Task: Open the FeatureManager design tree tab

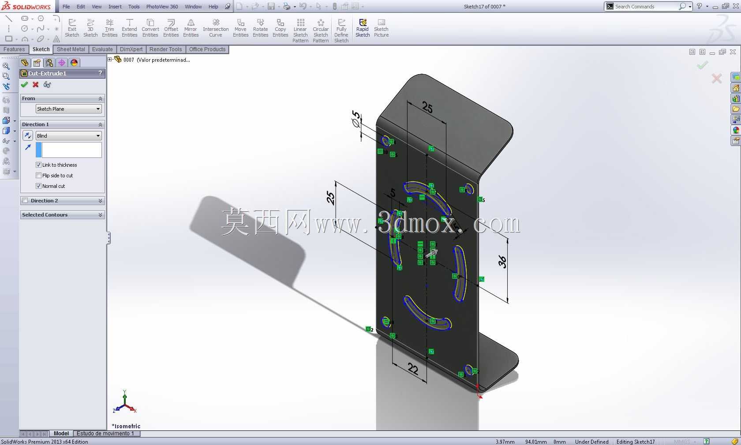Action: tap(25, 63)
